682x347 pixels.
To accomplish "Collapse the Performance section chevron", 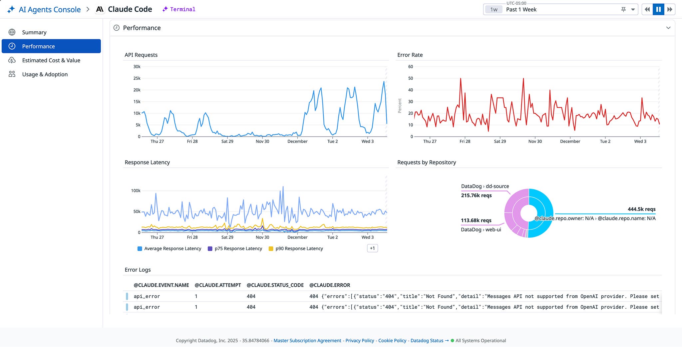I will (x=668, y=28).
